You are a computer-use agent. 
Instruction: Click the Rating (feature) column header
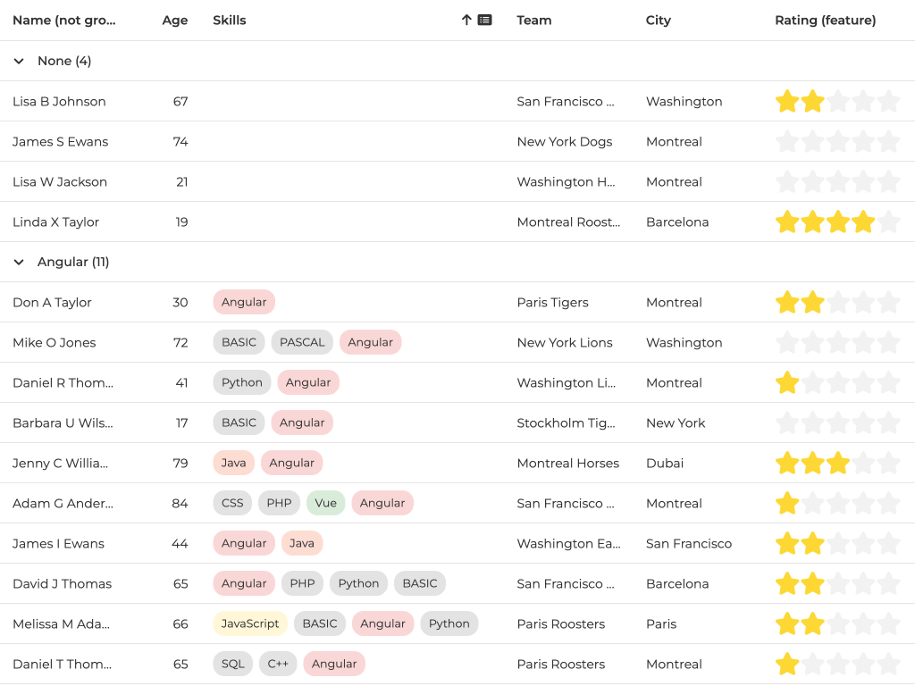coord(825,20)
